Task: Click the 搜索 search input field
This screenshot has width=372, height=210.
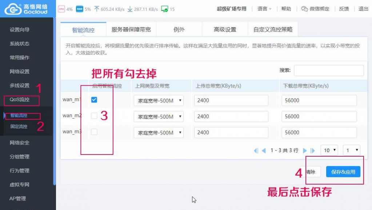Action: click(x=329, y=70)
